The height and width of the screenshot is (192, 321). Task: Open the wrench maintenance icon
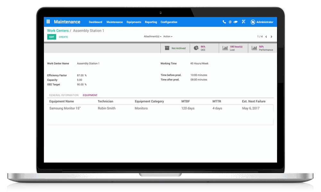[243, 22]
